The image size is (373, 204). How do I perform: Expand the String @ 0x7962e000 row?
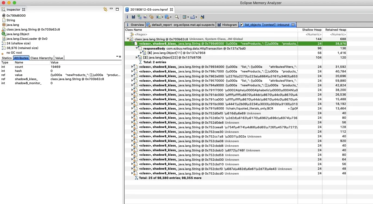pos(132,76)
